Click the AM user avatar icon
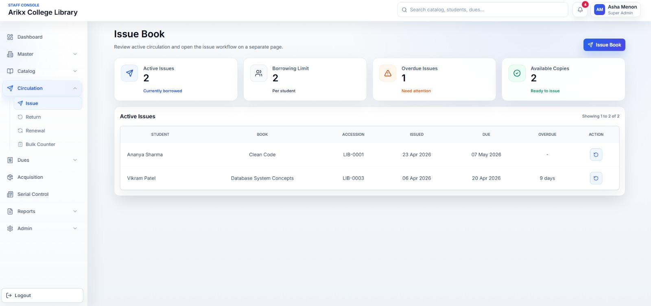651x306 pixels. [599, 10]
